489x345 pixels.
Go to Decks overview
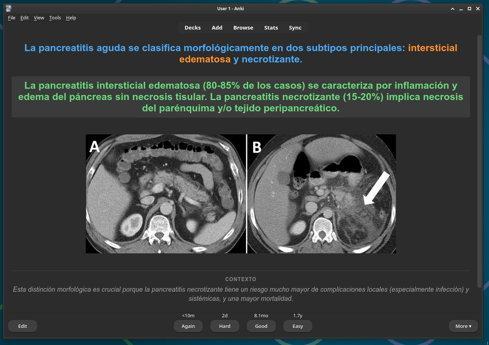(193, 28)
